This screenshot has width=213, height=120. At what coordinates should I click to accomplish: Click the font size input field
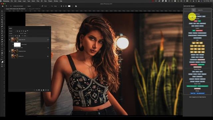pos(46,6)
